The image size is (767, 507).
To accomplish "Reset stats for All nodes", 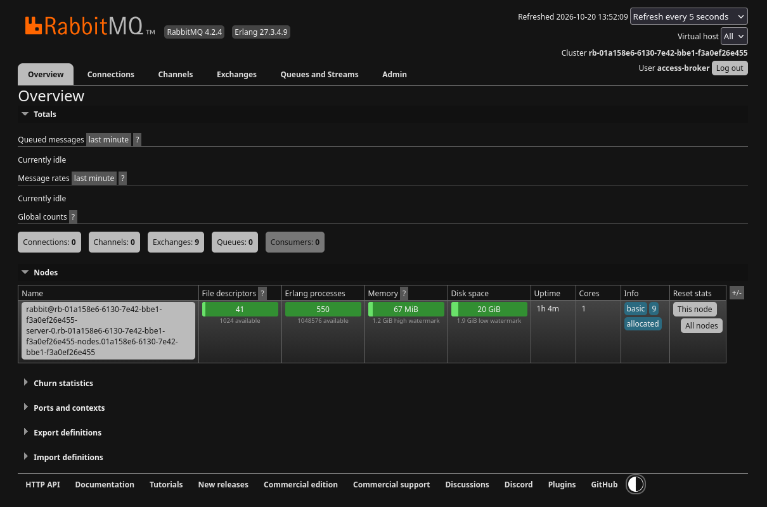I will click(x=702, y=326).
